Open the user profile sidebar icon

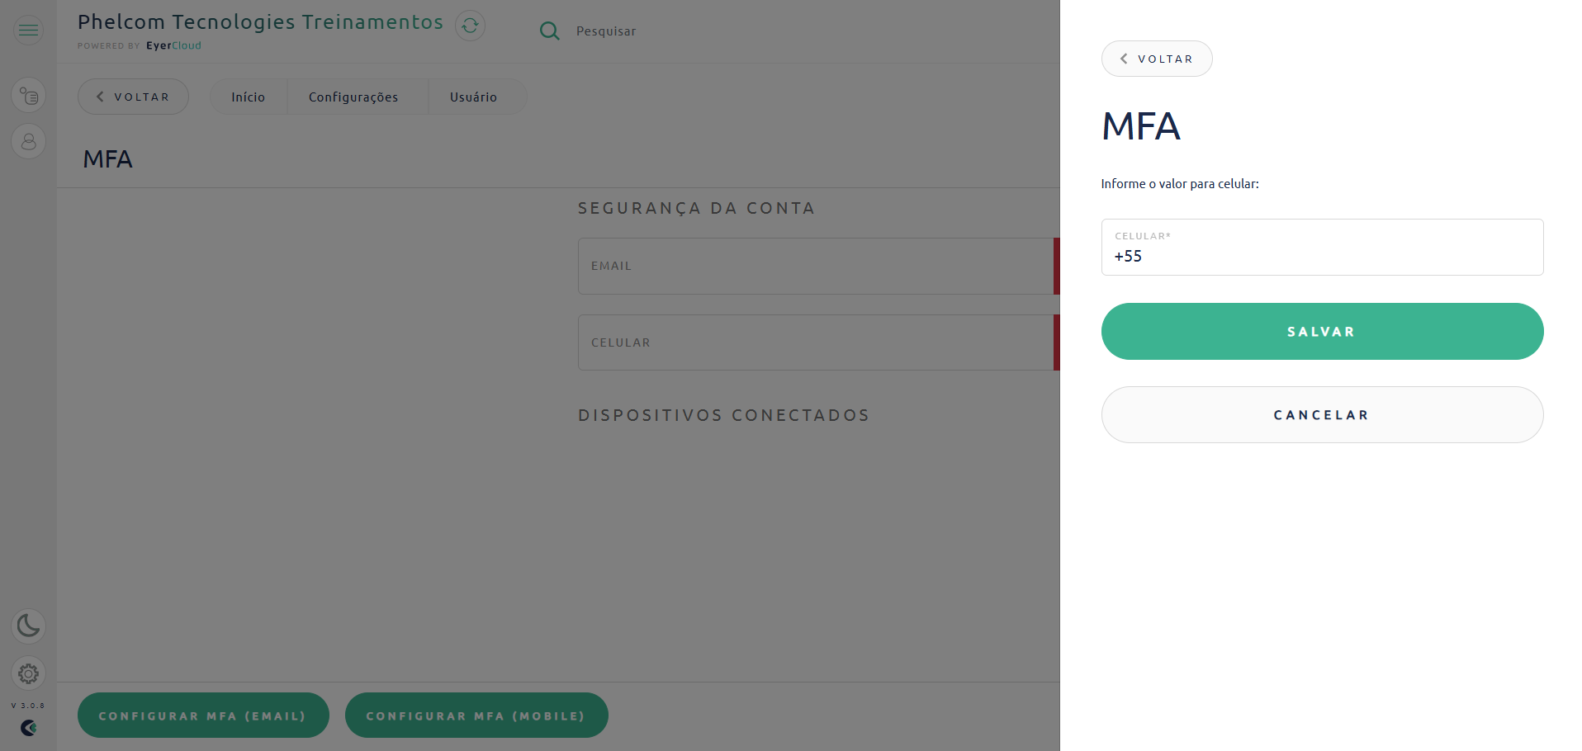point(28,141)
